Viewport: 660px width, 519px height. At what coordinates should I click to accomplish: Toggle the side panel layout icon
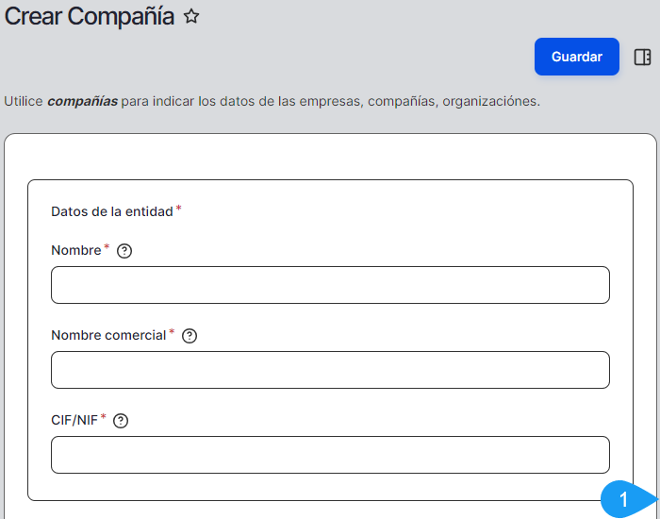pos(643,57)
